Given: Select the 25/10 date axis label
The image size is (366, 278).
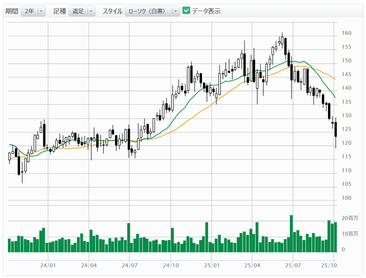Looking at the screenshot, I should click(x=329, y=265).
